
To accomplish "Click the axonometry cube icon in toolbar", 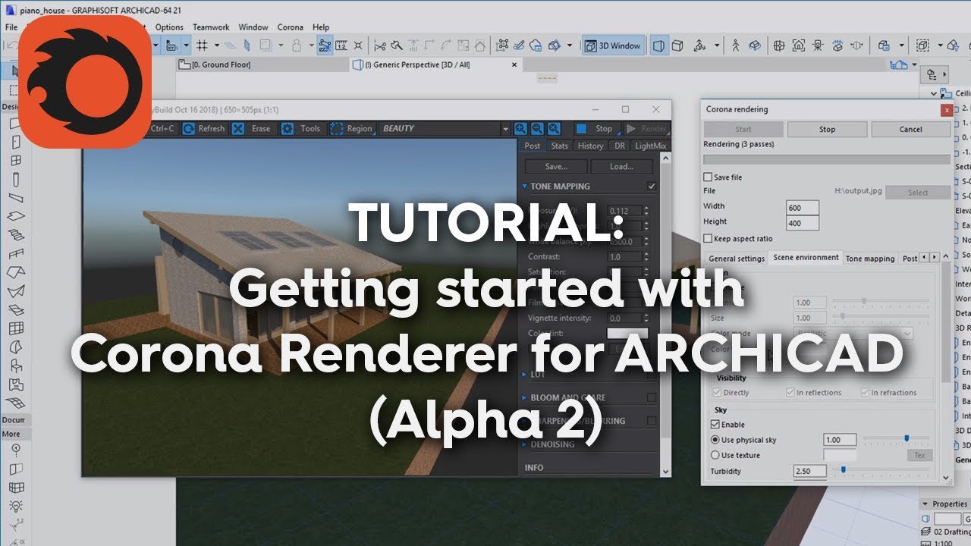I will coord(678,45).
